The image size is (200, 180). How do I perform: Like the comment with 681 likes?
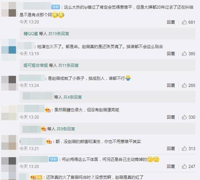184,22
